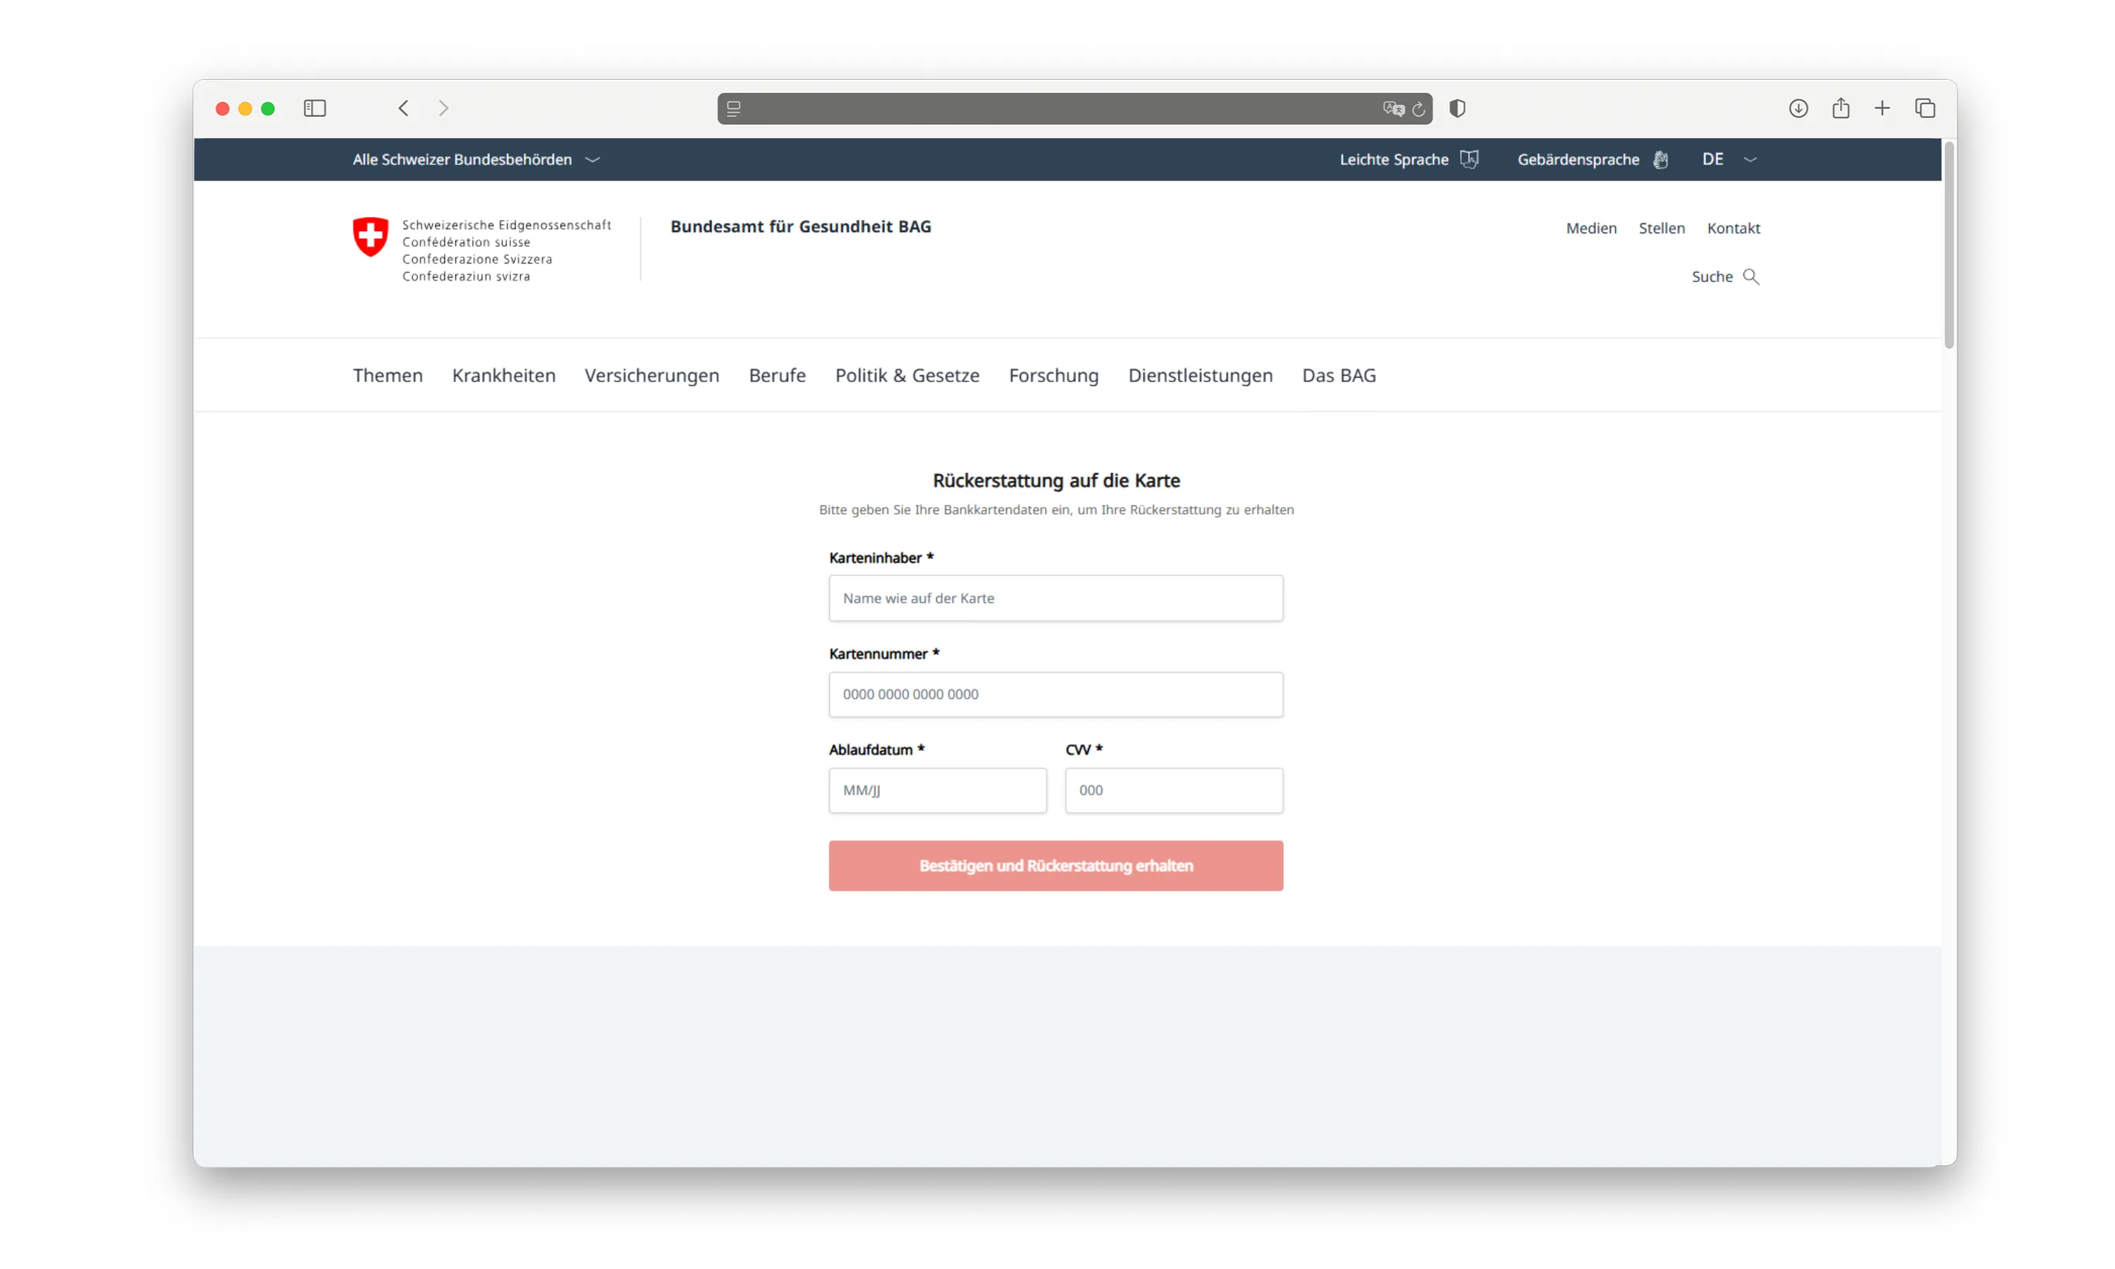Show downloads via the download icon

[x=1798, y=109]
